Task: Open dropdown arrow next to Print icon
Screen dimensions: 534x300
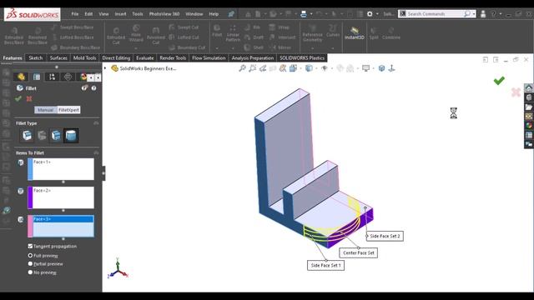Action: [311, 14]
